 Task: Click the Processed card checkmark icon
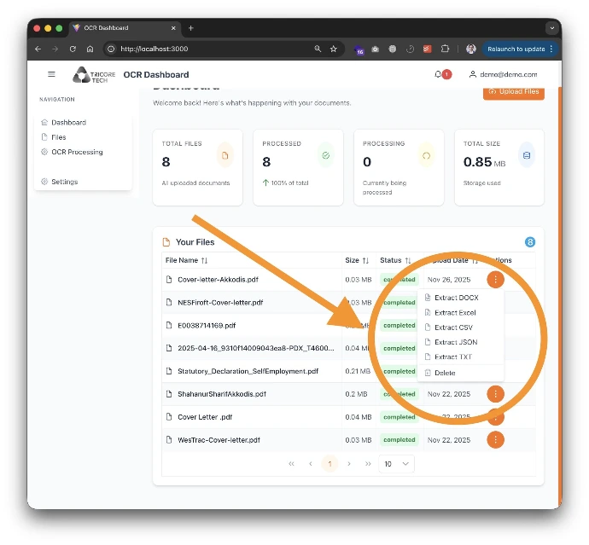[x=326, y=155]
